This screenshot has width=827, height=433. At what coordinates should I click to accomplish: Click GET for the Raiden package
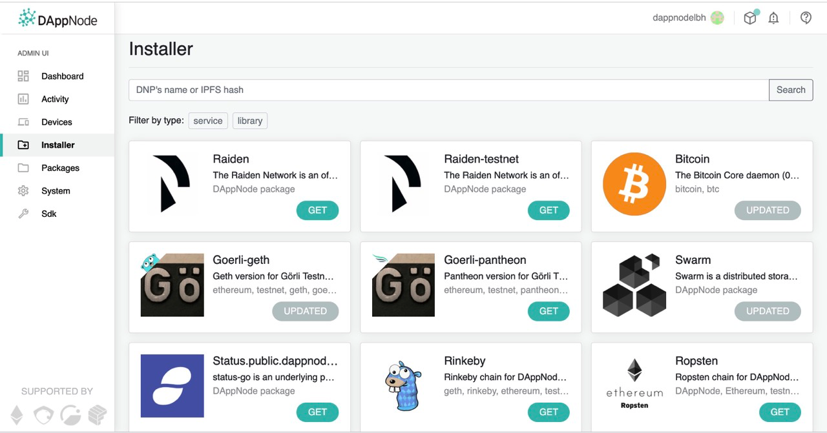(x=317, y=210)
